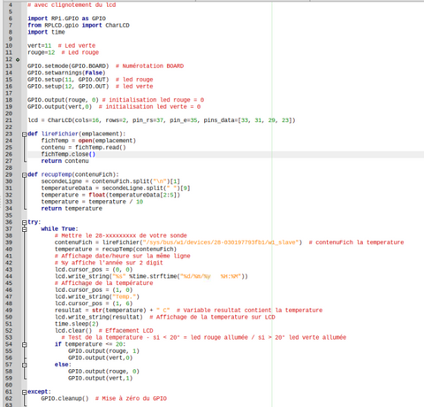Click 'GPIO.output(vert,1)' on line 59
The image size is (424, 407).
(x=101, y=379)
